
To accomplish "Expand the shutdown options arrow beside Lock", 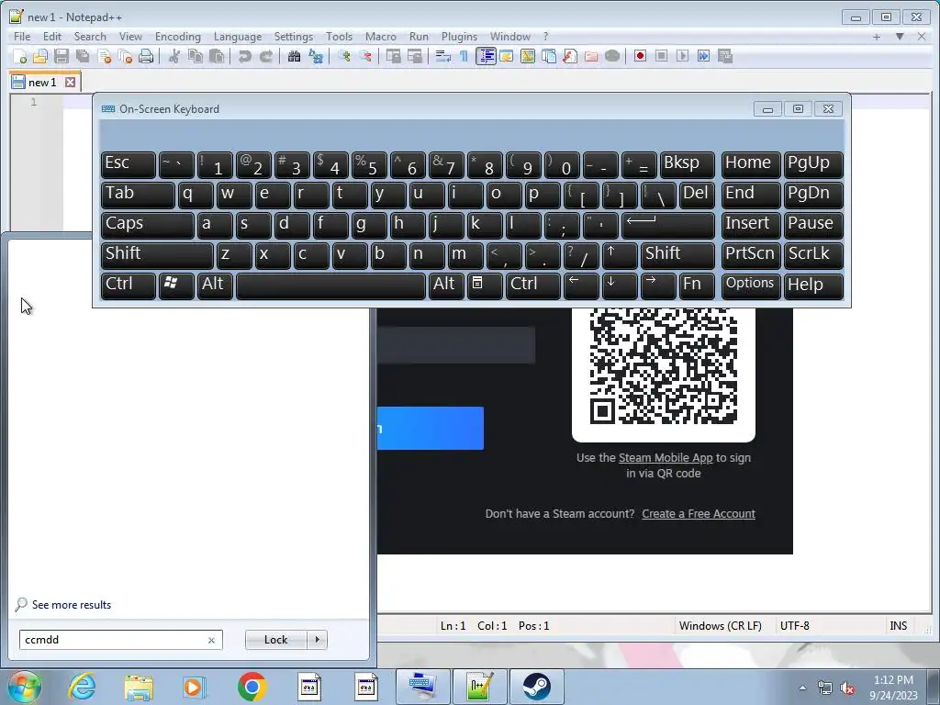I will tap(317, 640).
